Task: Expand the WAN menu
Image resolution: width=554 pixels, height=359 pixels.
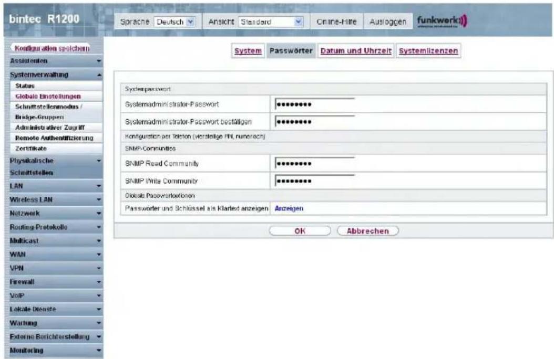Action: pos(55,254)
